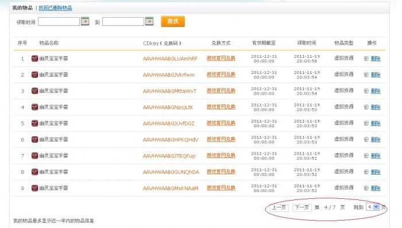Viewport: 402px width, 228px height.
Task: Click trash icon for key AAVHWAABGMsKNAaM
Action: click(x=366, y=188)
